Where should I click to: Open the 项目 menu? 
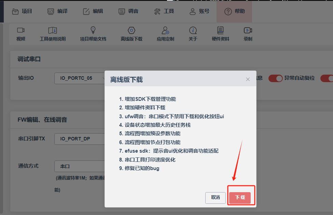22,11
